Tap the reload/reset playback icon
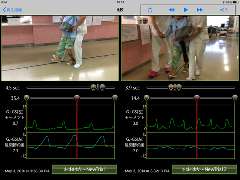240x180 pixels. (x=150, y=10)
